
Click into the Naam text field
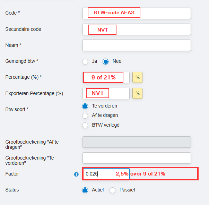pos(137,45)
